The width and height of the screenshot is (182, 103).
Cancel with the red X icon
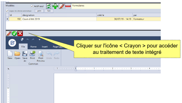click(x=20, y=33)
